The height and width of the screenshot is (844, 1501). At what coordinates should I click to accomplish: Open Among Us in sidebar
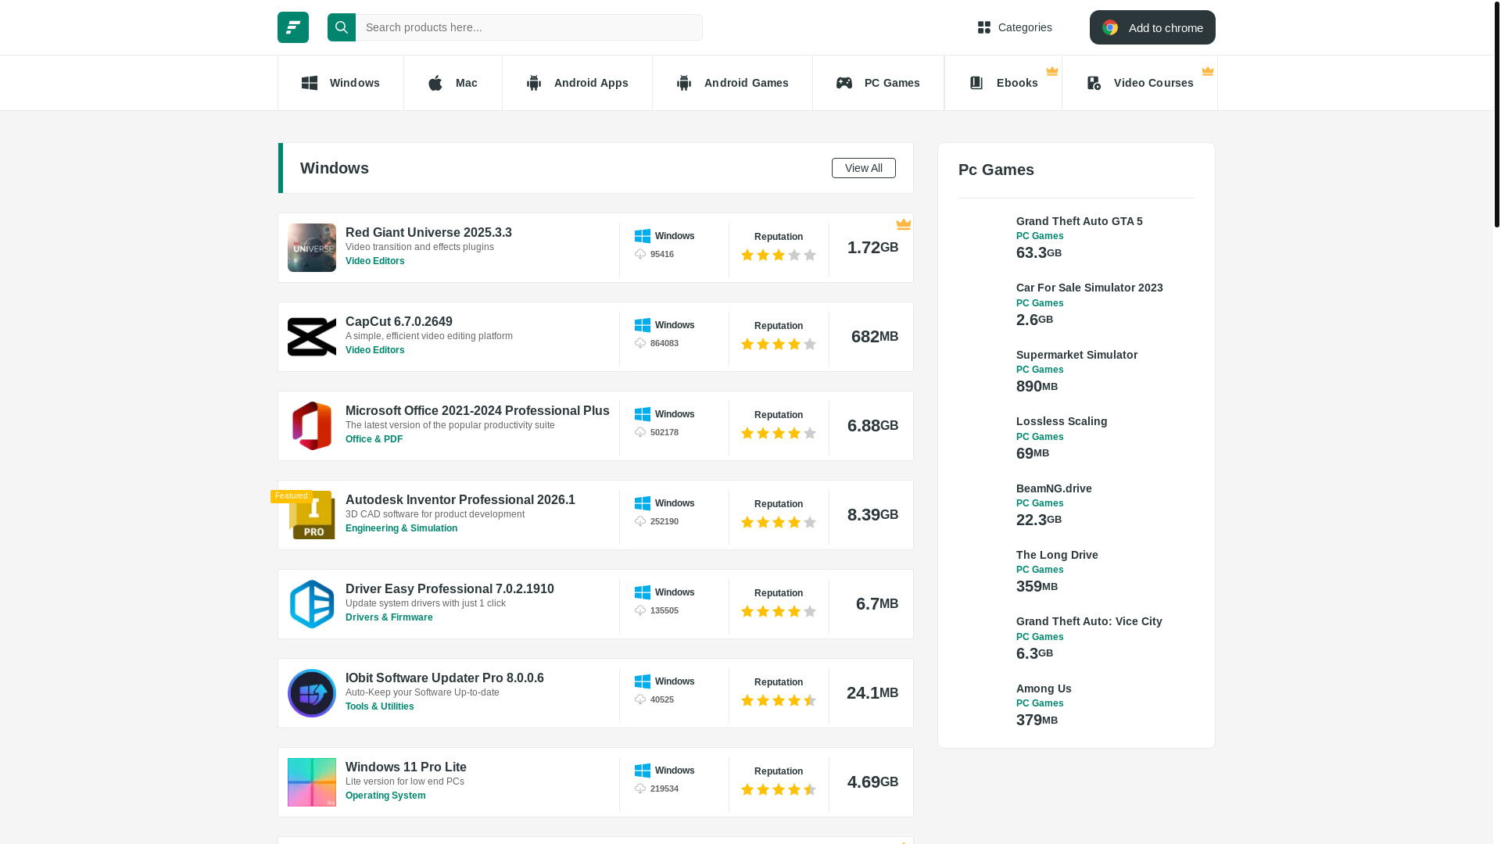coord(1044,688)
